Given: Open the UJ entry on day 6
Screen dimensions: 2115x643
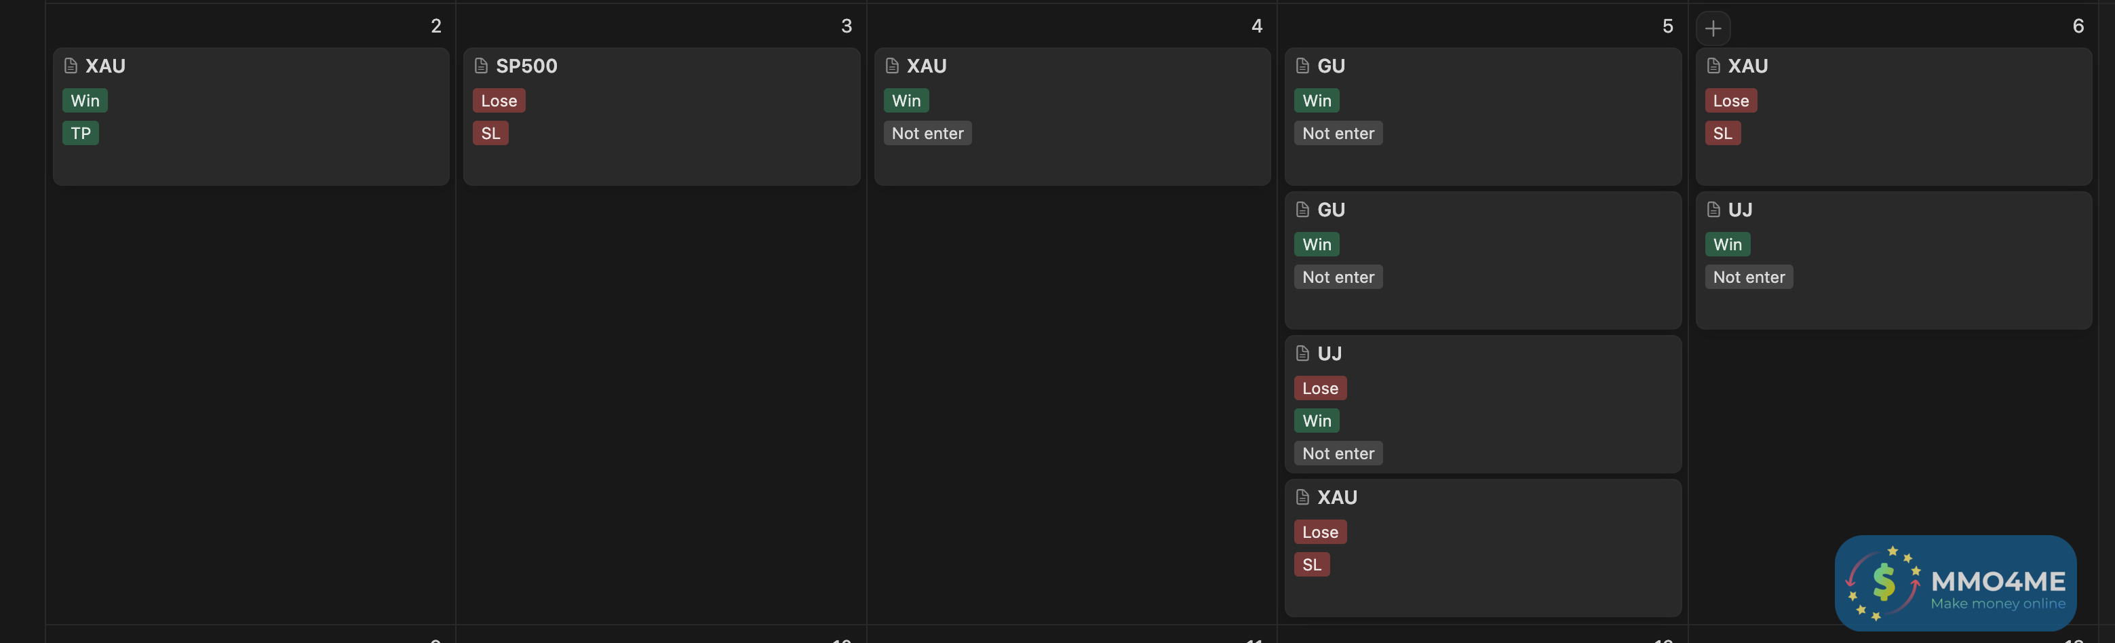Looking at the screenshot, I should point(1740,210).
